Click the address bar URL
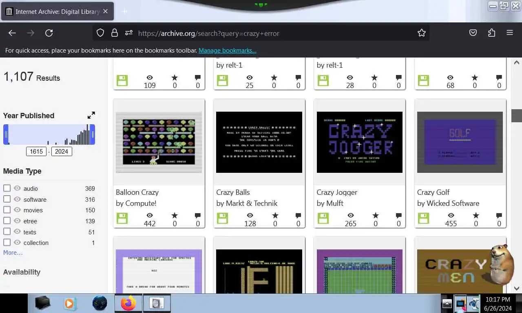 208,33
